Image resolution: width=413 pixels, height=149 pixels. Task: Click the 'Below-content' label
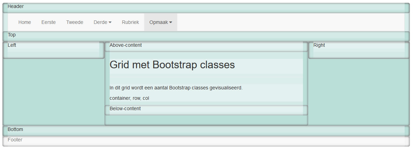(x=125, y=108)
